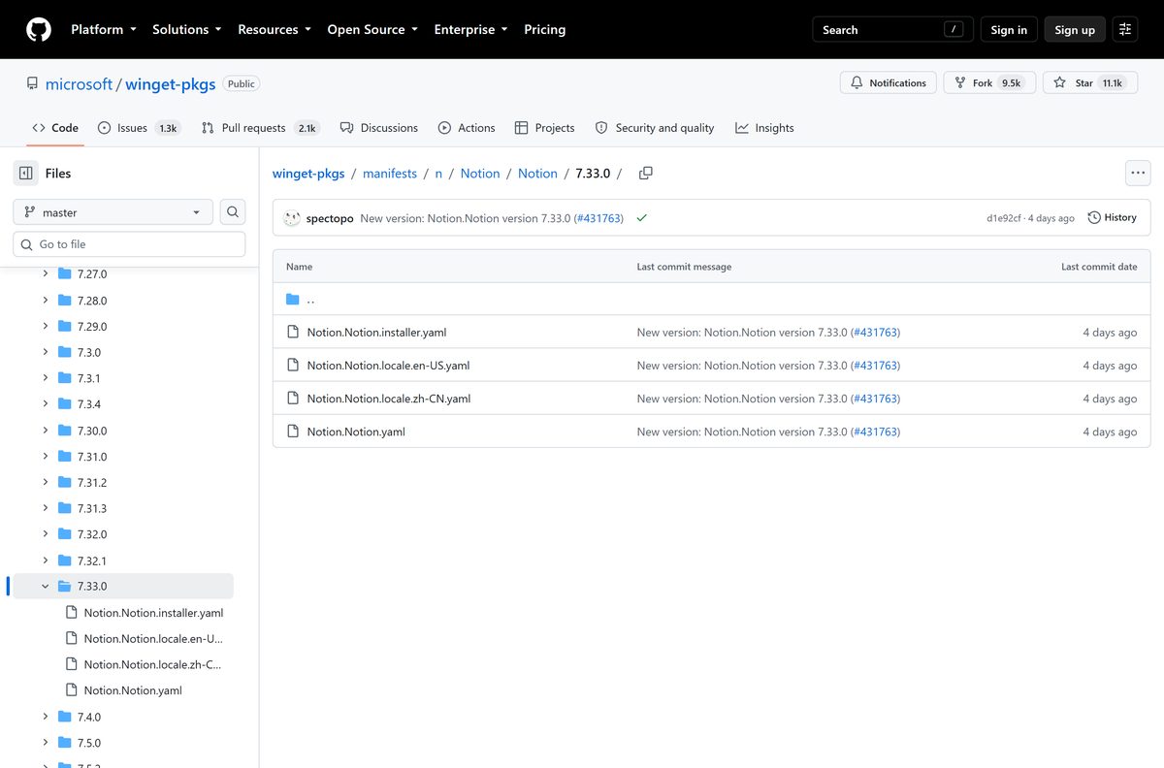
Task: Go to the GitHub homepage logo
Action: (x=39, y=29)
